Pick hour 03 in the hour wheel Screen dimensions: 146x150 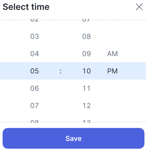click(x=35, y=36)
